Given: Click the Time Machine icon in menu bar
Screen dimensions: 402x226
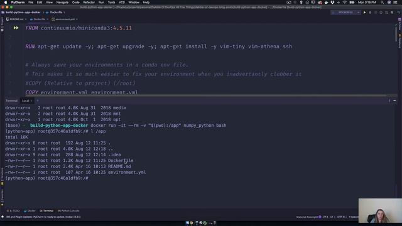Looking at the screenshot, I should [307, 3].
